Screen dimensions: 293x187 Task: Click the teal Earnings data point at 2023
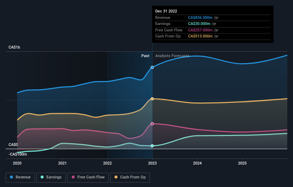(152, 146)
